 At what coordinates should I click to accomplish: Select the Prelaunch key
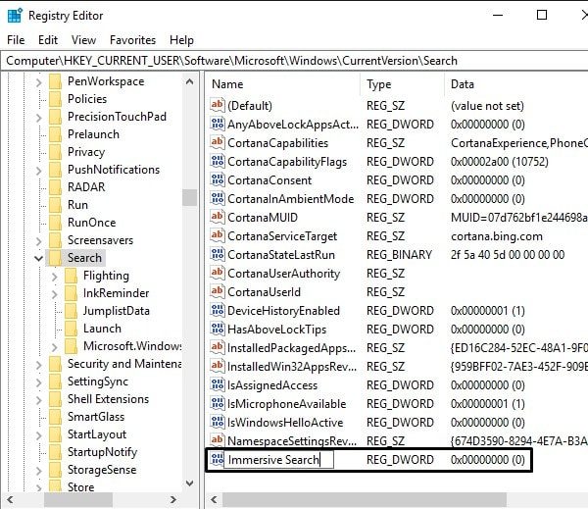[93, 134]
